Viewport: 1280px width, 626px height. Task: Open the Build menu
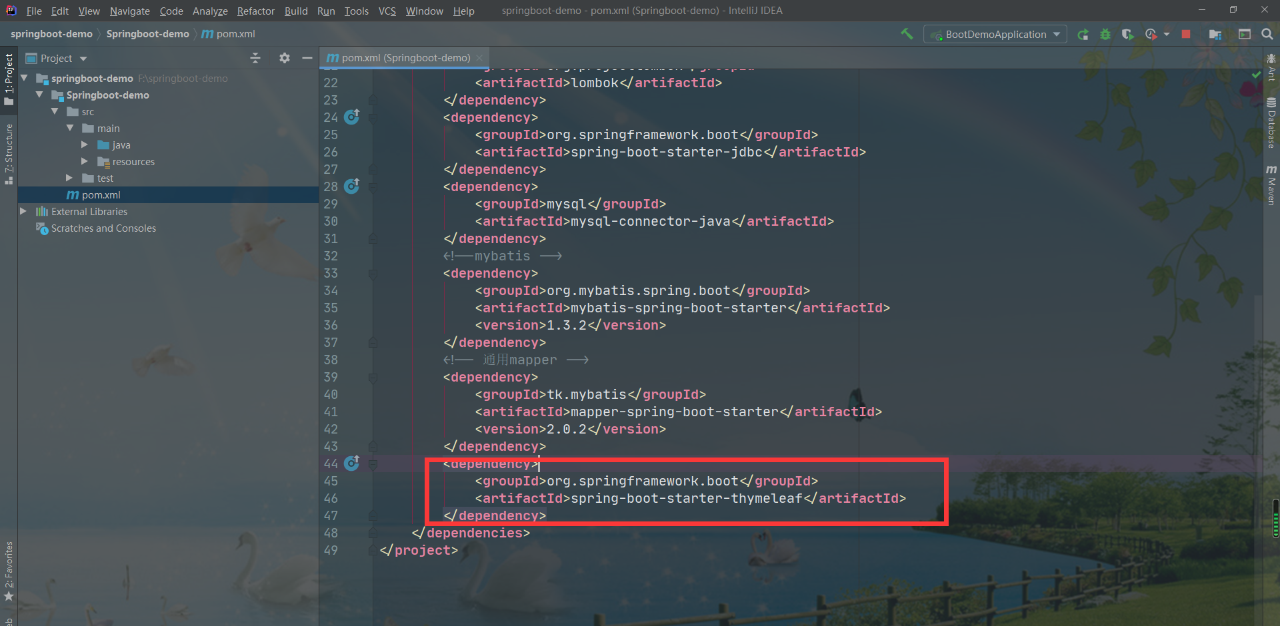click(x=296, y=11)
